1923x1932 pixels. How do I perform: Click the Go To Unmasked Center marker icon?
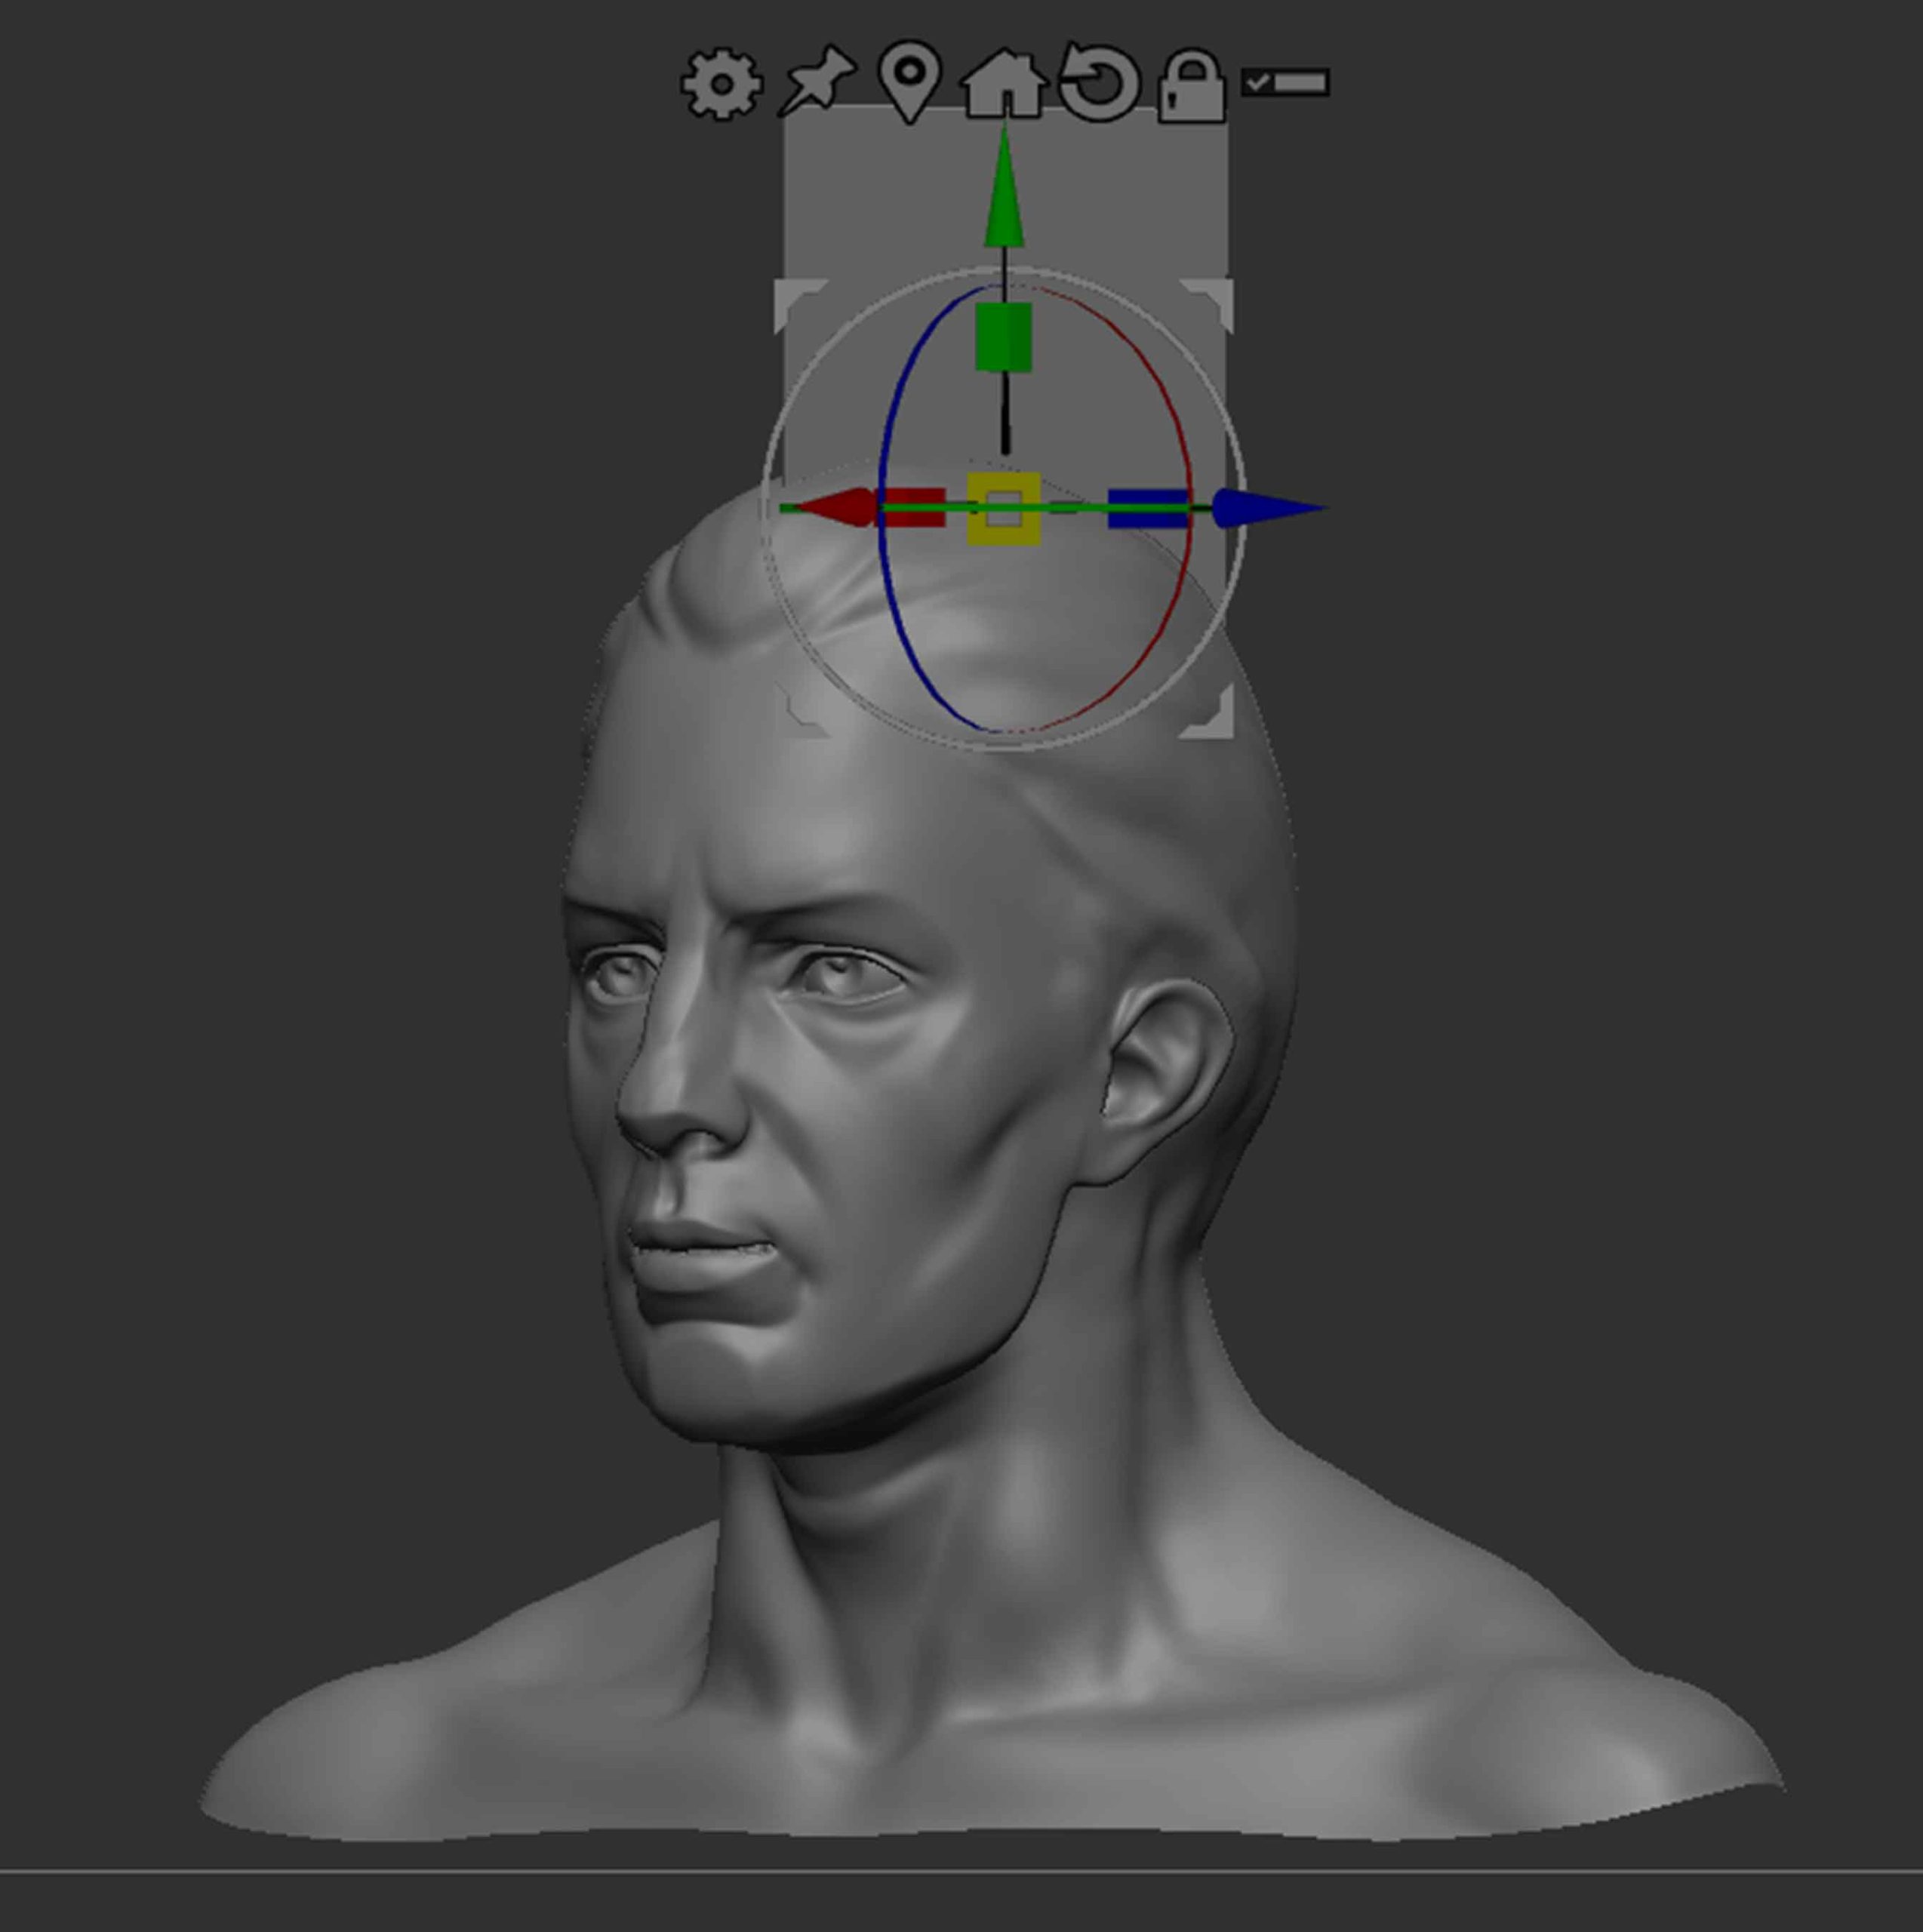909,80
